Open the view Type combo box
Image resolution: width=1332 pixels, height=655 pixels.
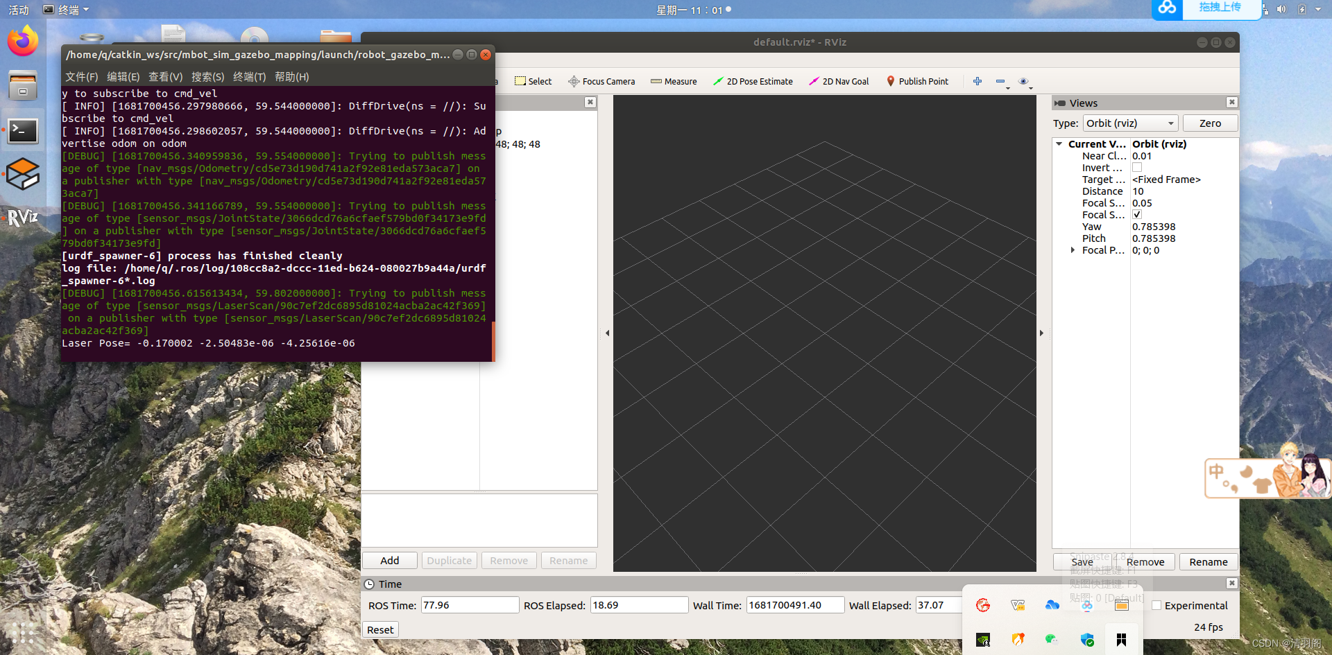[1130, 123]
